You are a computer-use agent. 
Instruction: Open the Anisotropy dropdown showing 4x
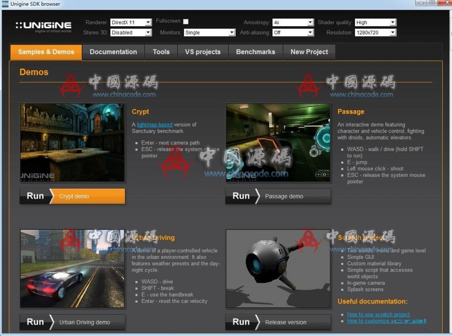(293, 22)
